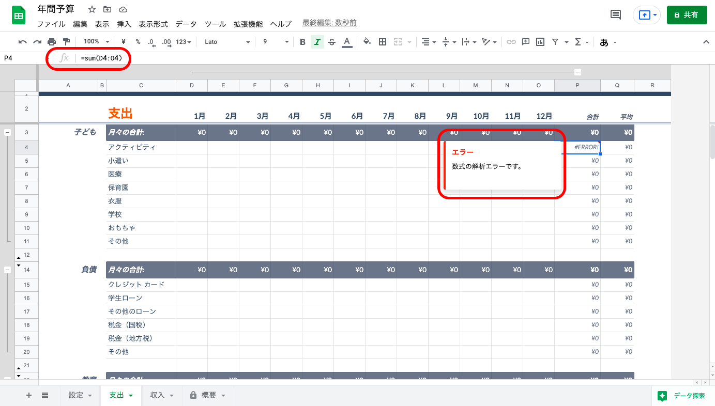Open the 拡張機能 menu
Image resolution: width=715 pixels, height=406 pixels.
coord(248,24)
